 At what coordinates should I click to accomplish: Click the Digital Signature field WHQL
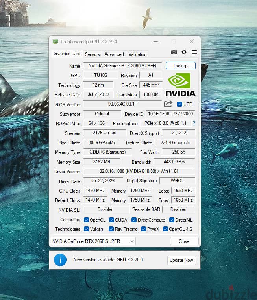(177, 181)
